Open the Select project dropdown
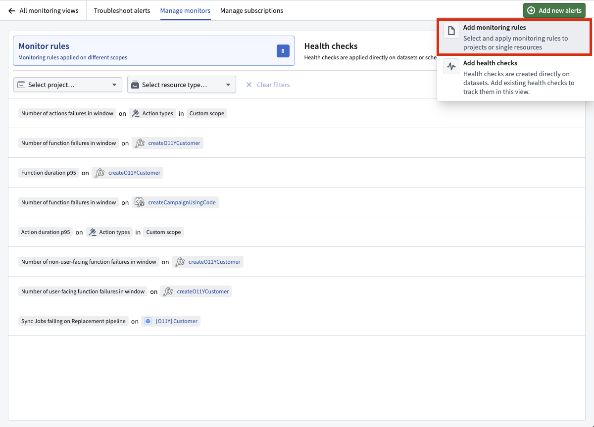This screenshot has width=594, height=427. point(67,84)
